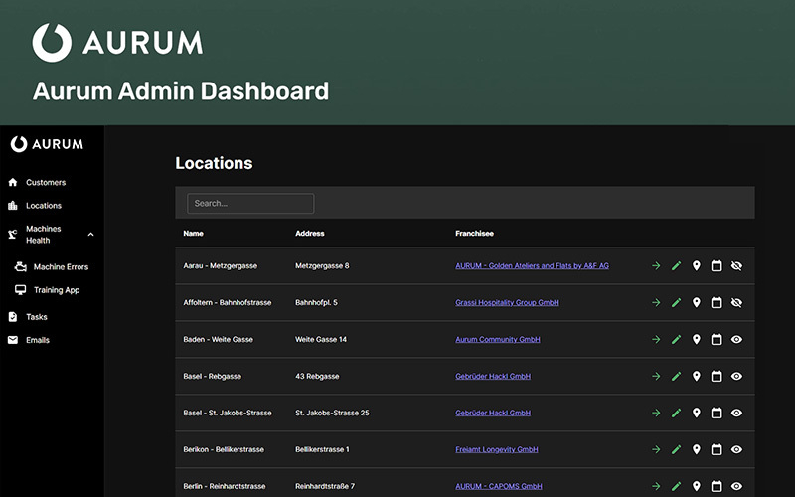The width and height of the screenshot is (795, 497).
Task: Show map pin for Berikon - Bellikerstrasse
Action: tap(697, 449)
